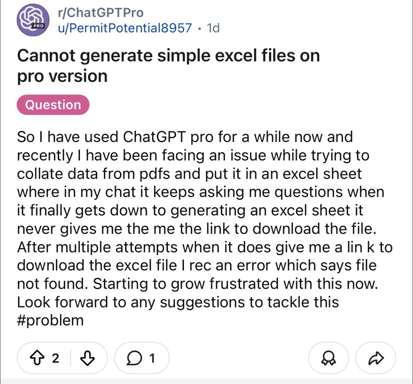Open the post title about Excel files
The height and width of the screenshot is (384, 413).
tap(168, 55)
